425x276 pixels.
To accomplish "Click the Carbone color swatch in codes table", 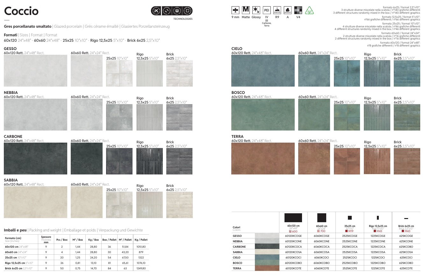I will point(267,247).
